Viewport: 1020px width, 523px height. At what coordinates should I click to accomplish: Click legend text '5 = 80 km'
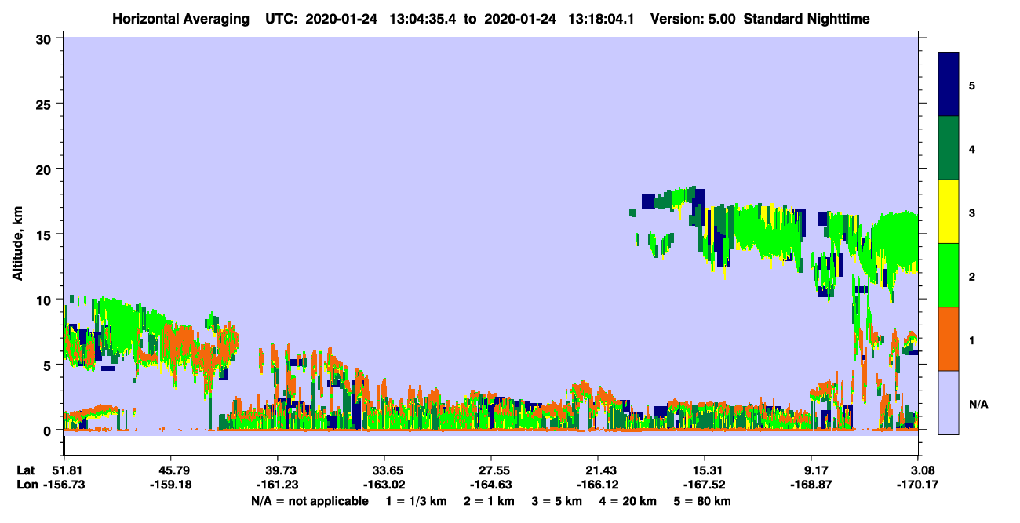coord(704,501)
